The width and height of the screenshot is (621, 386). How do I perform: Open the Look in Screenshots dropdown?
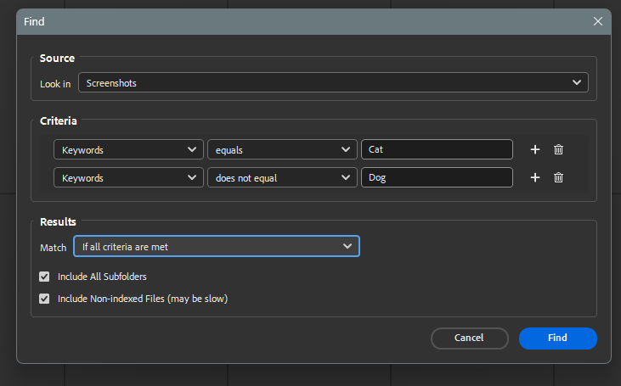coord(333,83)
